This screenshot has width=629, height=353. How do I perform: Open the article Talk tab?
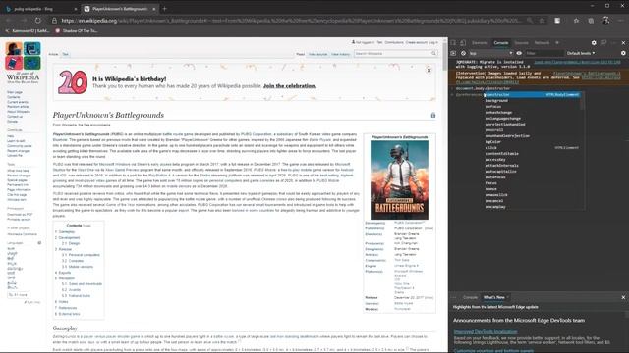pyautogui.click(x=66, y=54)
